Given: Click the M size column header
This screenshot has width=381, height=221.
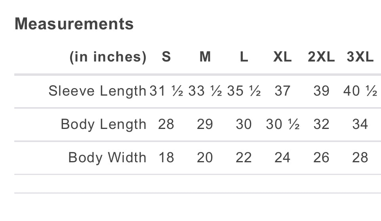Looking at the screenshot, I should pos(205,57).
